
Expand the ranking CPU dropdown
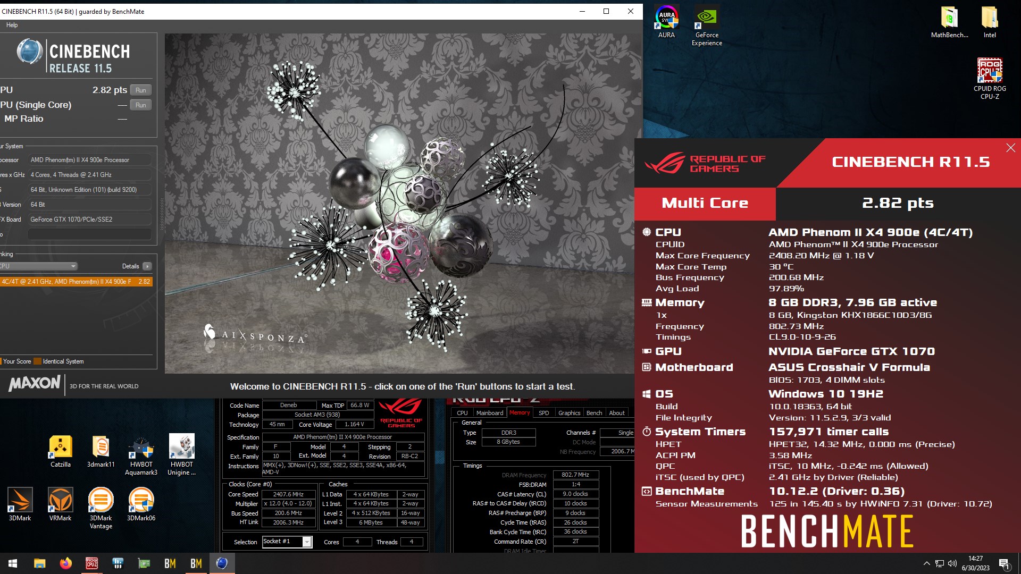click(x=38, y=266)
